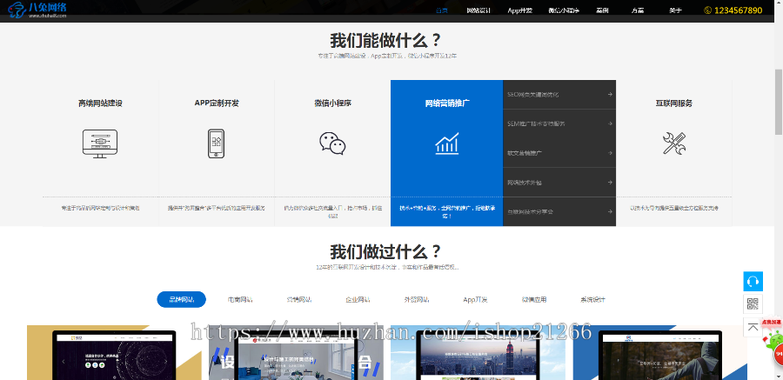Click the back-to-top arrow button
783x380 pixels.
tap(753, 327)
